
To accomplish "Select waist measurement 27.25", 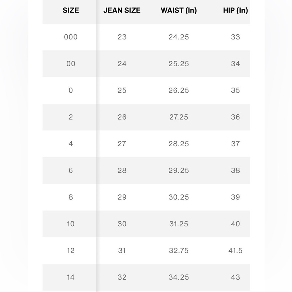I will point(179,117).
